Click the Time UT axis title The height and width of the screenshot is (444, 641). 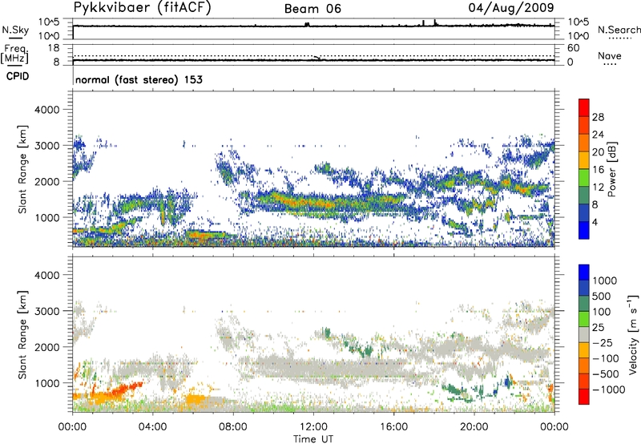tap(313, 439)
